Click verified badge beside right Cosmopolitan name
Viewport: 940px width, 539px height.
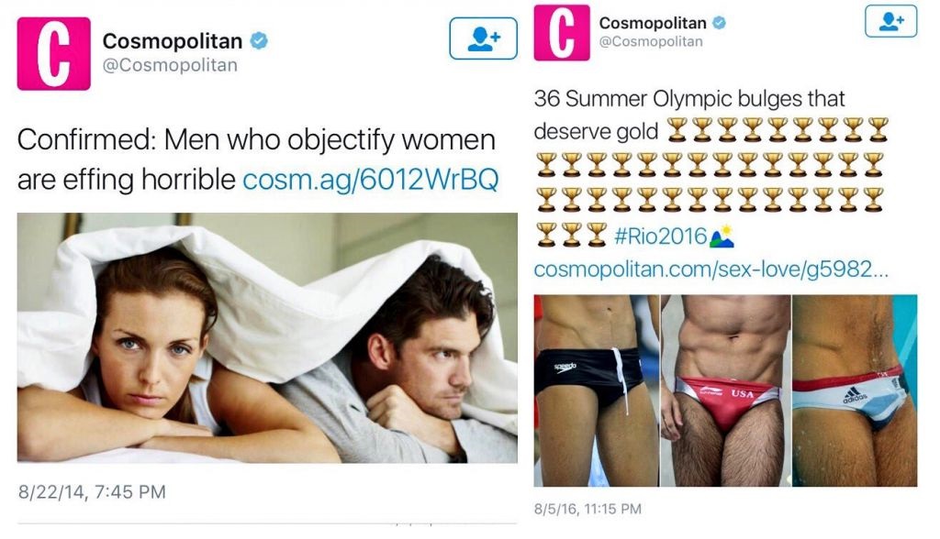720,23
